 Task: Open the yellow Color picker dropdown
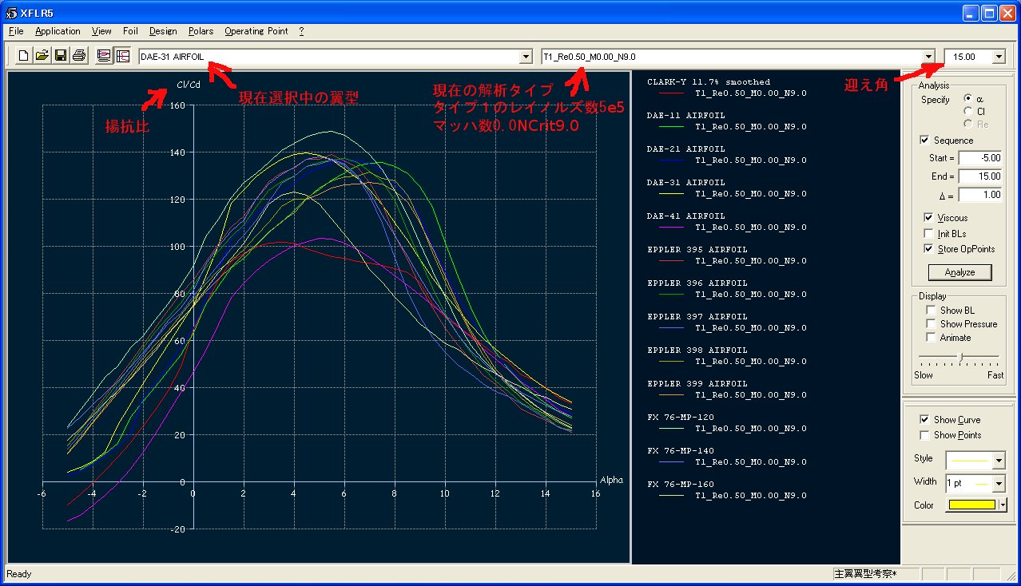click(x=1003, y=505)
